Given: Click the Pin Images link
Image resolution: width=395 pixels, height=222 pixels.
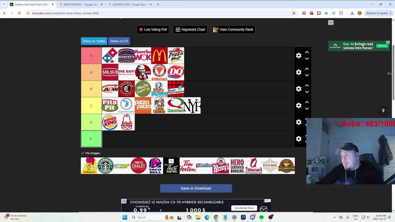Looking at the screenshot, I should [90, 153].
